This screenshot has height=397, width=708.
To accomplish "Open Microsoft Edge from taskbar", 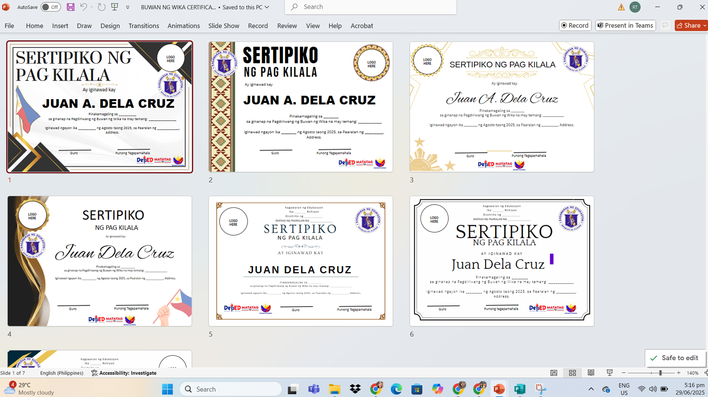I will click(396, 389).
